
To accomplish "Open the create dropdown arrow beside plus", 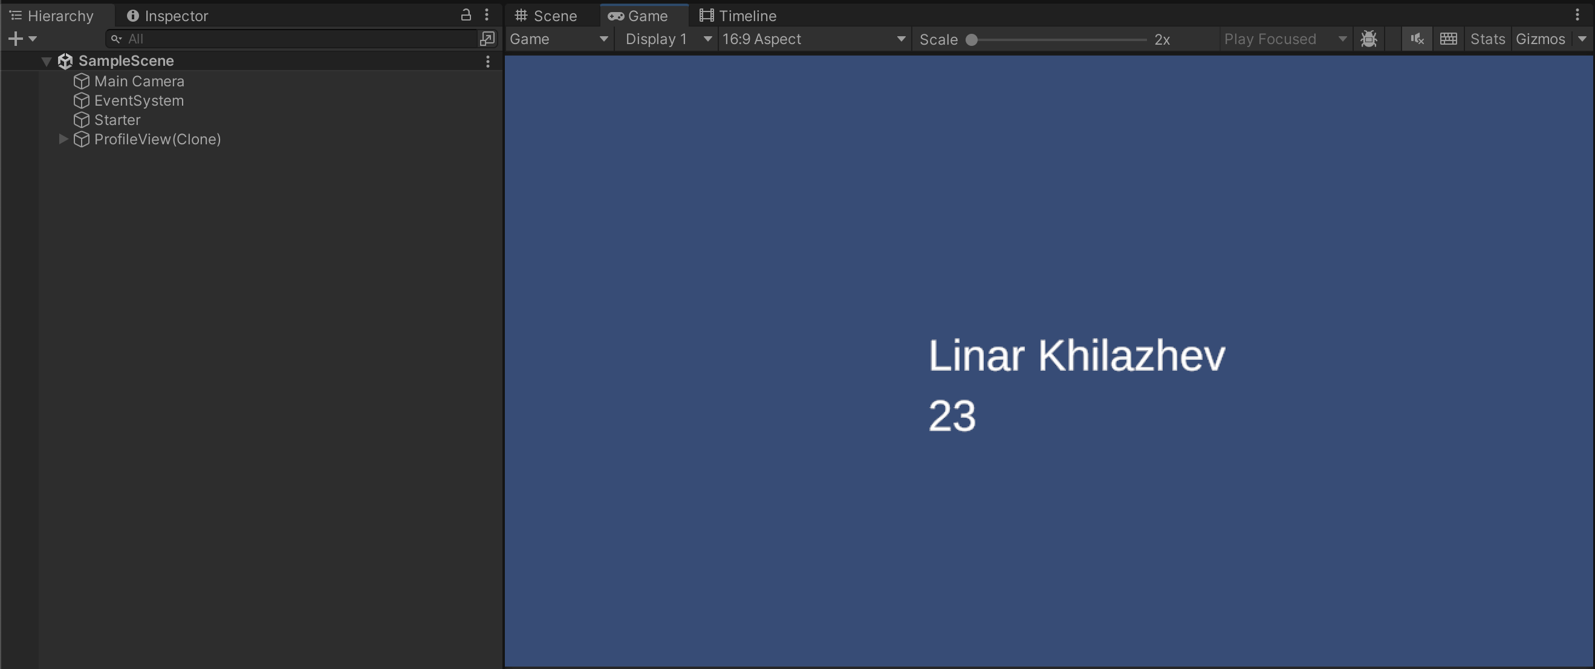I will 33,39.
